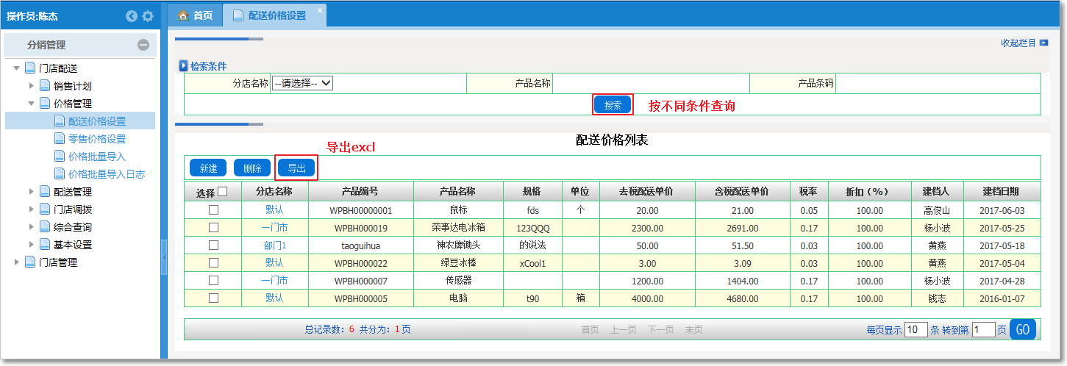Toggle the select-all checkbox in 选择 header
Viewport: 1067px width, 366px height.
click(x=223, y=192)
